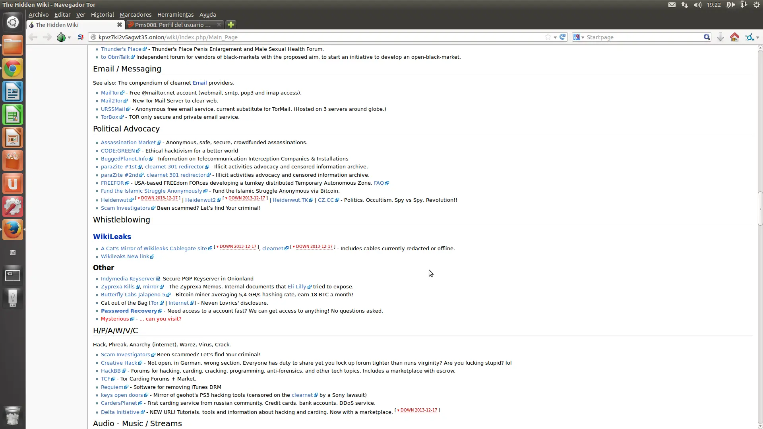The height and width of the screenshot is (429, 763).
Task: Open the Marcadores menu
Action: (136, 15)
